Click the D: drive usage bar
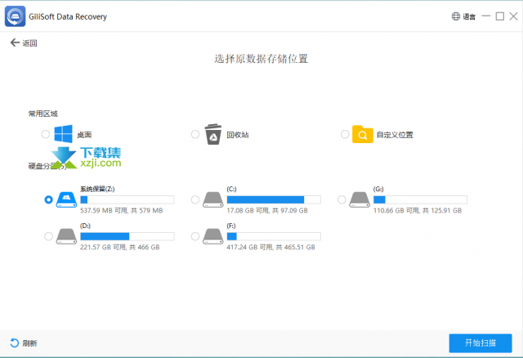 point(127,236)
